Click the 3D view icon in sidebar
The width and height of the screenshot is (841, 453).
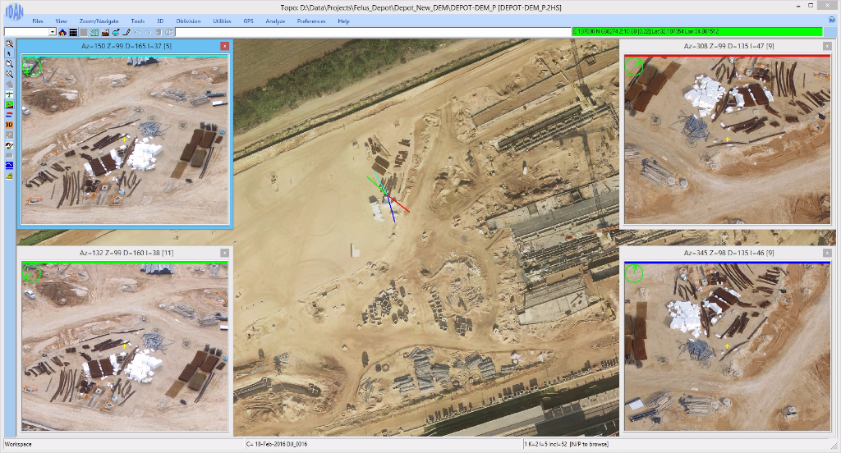click(9, 125)
